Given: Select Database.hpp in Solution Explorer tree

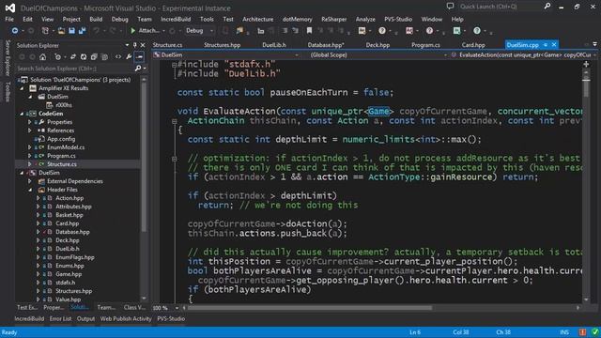Looking at the screenshot, I should tap(72, 232).
